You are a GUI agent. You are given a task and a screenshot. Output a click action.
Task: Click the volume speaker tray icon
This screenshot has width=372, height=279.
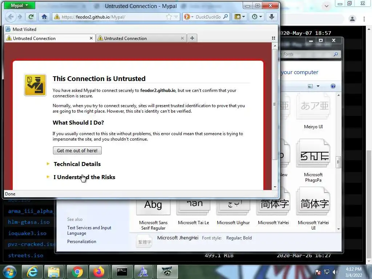point(335,272)
